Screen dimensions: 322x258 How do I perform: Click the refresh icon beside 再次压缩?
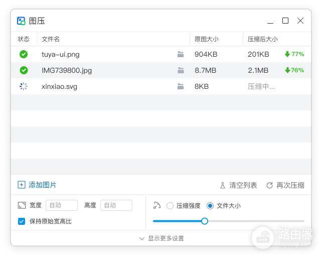pyautogui.click(x=269, y=185)
